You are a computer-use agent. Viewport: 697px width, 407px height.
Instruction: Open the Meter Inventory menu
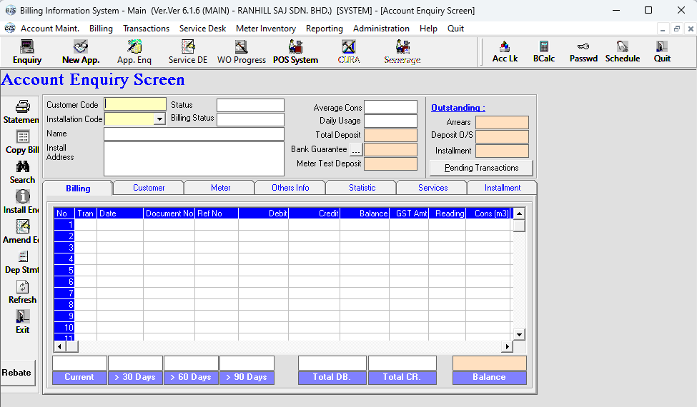coord(266,29)
